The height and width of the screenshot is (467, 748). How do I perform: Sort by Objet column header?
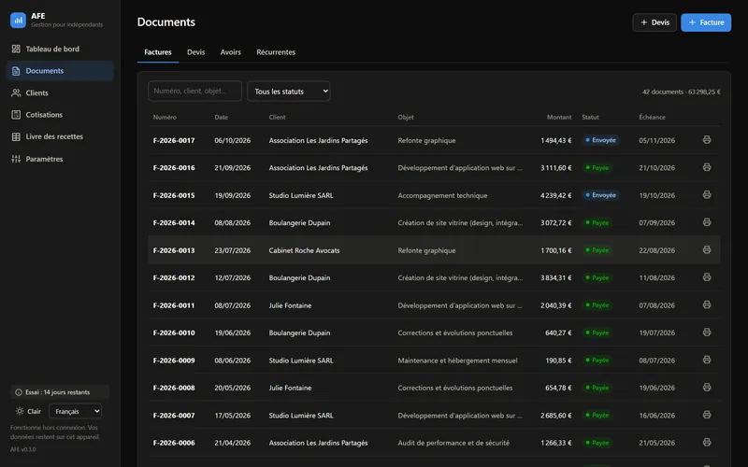[x=406, y=118]
